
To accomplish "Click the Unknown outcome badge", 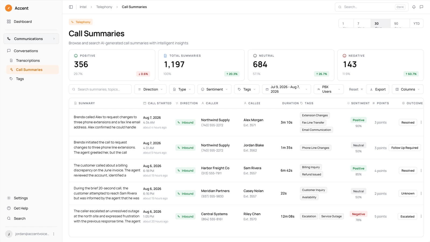I will click(408, 193).
